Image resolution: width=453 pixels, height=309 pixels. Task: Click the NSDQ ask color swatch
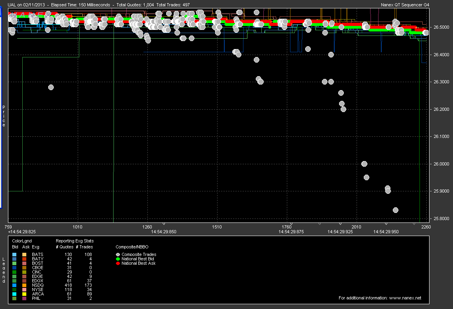pyautogui.click(x=24, y=285)
